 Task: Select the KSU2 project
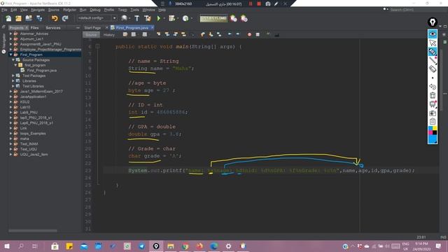[x=24, y=101]
